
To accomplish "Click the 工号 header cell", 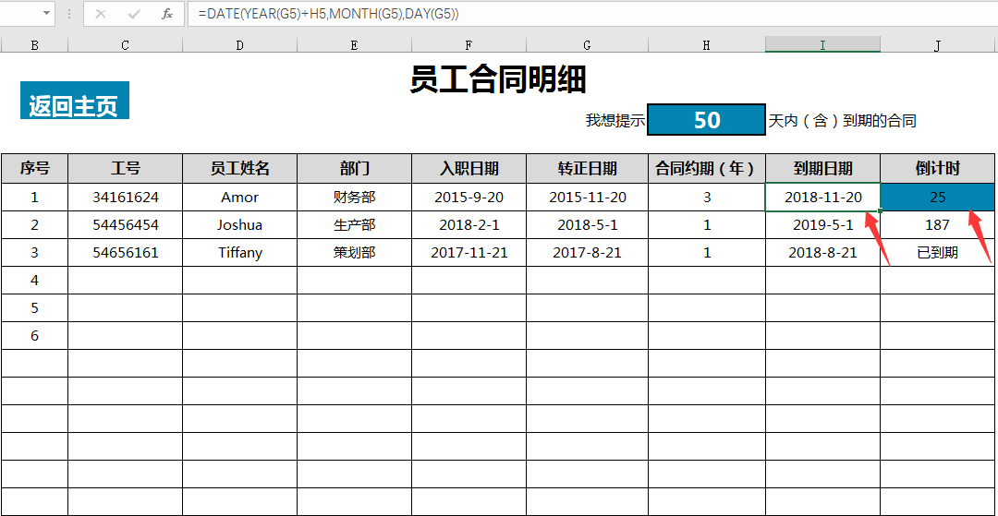I will [x=126, y=168].
